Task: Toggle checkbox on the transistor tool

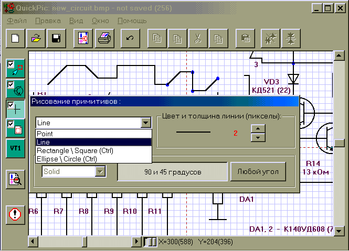Action: pyautogui.click(x=10, y=84)
